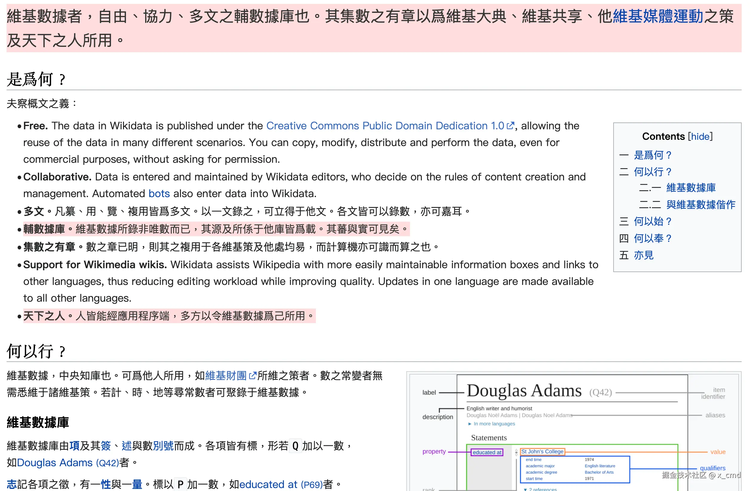This screenshot has height=491, width=753.
Task: Click the bold text 天下之人
Action: pos(44,316)
